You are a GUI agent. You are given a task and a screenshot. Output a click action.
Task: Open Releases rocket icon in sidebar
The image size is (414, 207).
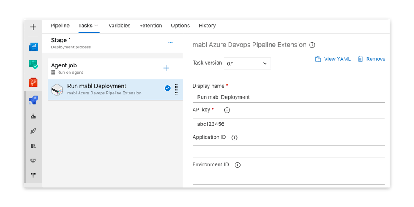tap(33, 131)
